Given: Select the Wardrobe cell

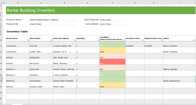Looking at the screenshot, I should (41, 73).
